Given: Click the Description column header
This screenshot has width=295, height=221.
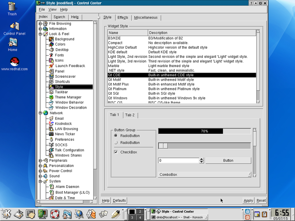Looking at the screenshot, I should tap(202, 33).
